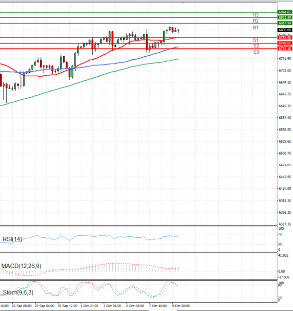
Task: Select the S1 support label
Action: tap(255, 40)
